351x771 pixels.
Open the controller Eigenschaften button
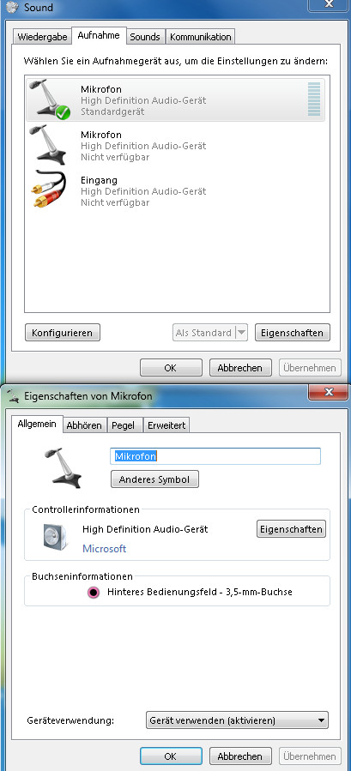(x=292, y=529)
